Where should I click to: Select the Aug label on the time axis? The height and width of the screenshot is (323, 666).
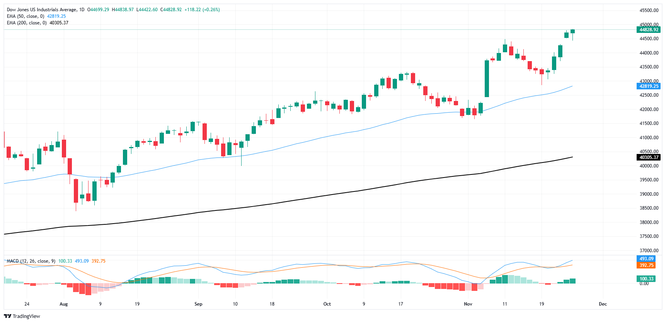[64, 304]
